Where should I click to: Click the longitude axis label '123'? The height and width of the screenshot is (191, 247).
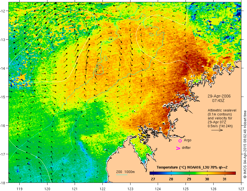(130, 189)
